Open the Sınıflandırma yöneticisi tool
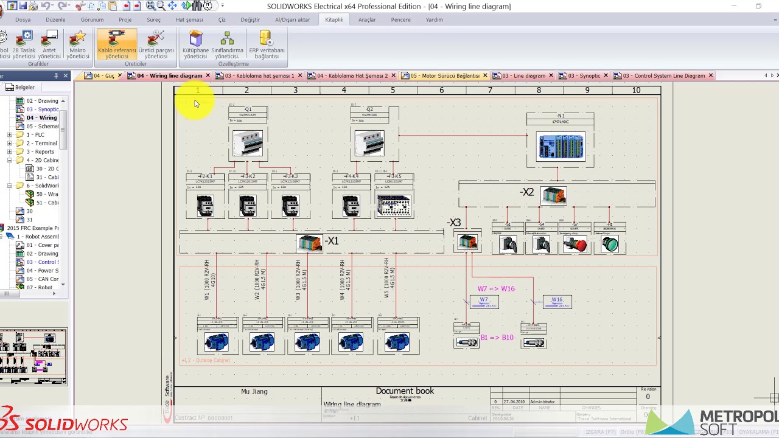This screenshot has width=779, height=438. pyautogui.click(x=227, y=44)
